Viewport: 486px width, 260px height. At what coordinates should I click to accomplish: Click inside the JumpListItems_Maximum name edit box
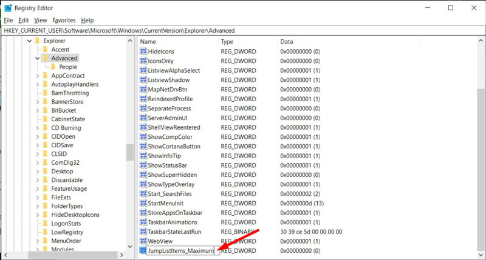pos(183,251)
